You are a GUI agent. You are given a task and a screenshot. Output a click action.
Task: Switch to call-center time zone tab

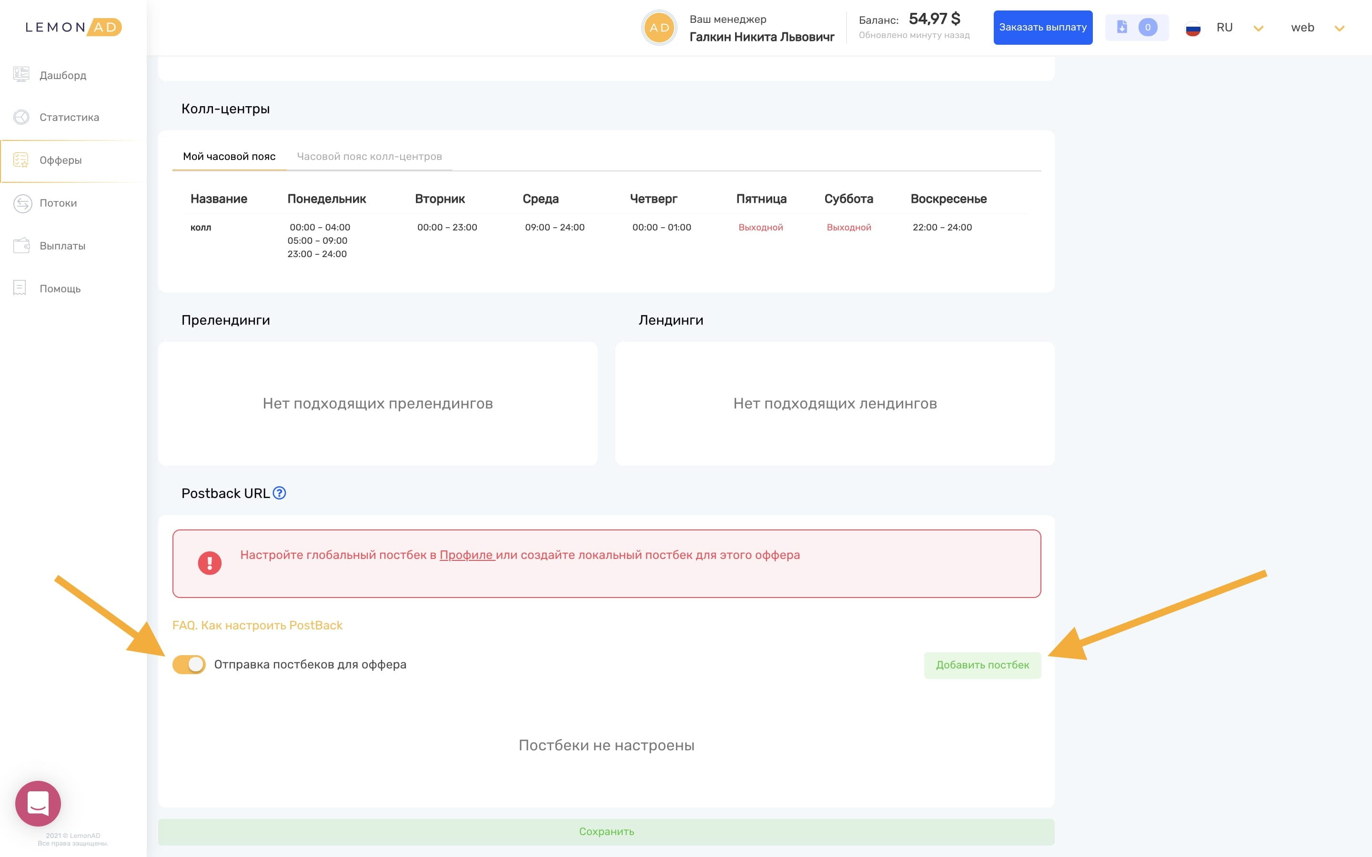[x=369, y=157]
